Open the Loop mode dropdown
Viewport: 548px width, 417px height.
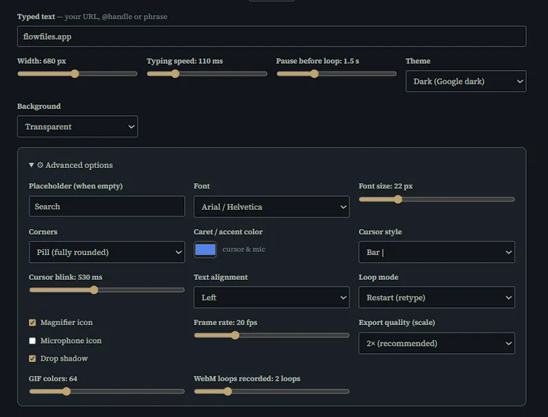point(436,298)
